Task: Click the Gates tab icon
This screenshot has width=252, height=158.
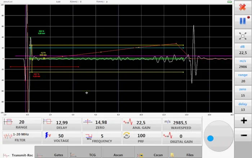Action: click(40, 155)
